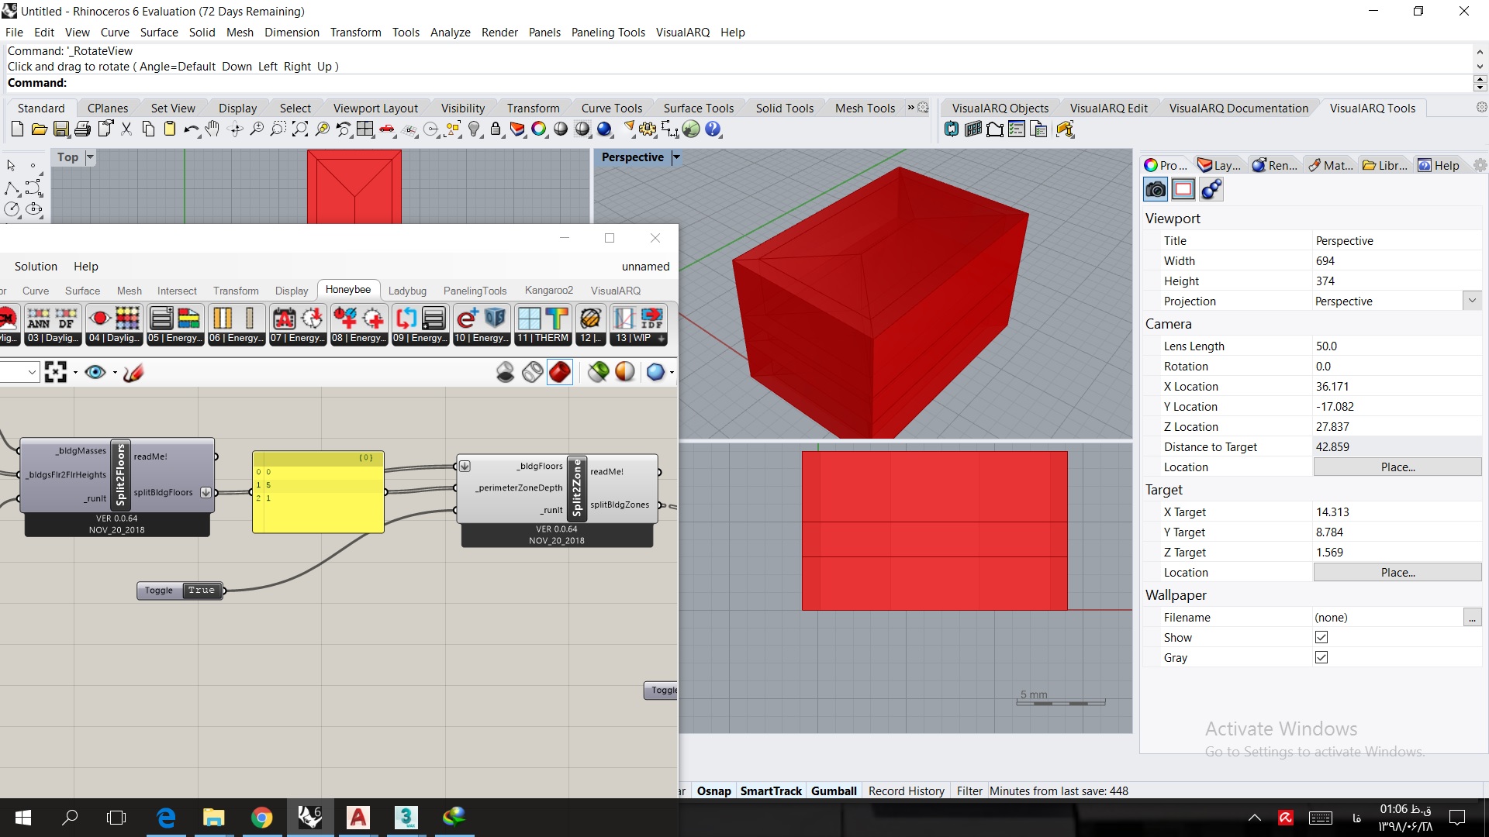This screenshot has width=1489, height=837.
Task: Uncheck the Wallpaper Gray checkbox
Action: (x=1321, y=657)
